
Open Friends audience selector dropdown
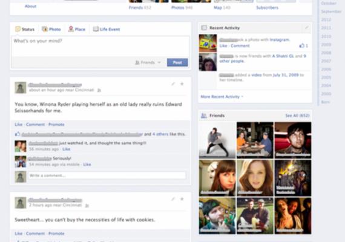pyautogui.click(x=148, y=62)
